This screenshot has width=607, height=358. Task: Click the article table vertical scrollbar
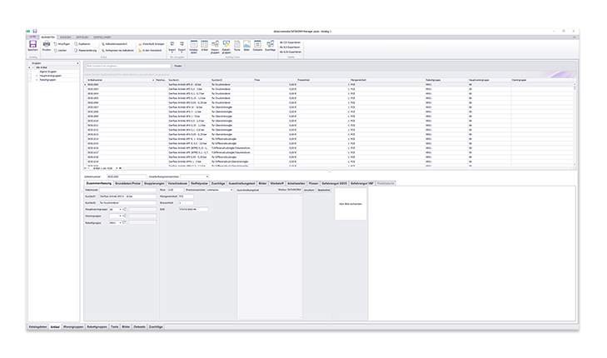pyautogui.click(x=575, y=124)
